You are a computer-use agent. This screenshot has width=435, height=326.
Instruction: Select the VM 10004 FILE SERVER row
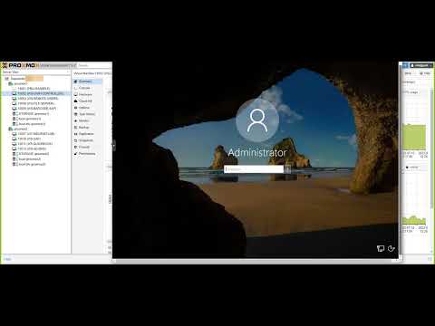[x=35, y=103]
